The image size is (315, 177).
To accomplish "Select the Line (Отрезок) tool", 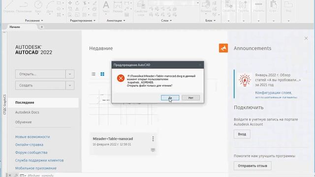I will [x=9, y=6].
